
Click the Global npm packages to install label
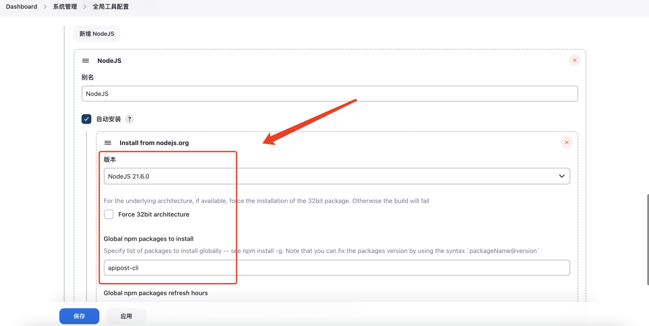[x=149, y=239]
